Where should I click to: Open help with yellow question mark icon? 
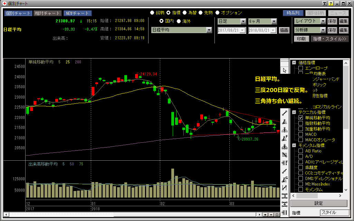pos(331,3)
